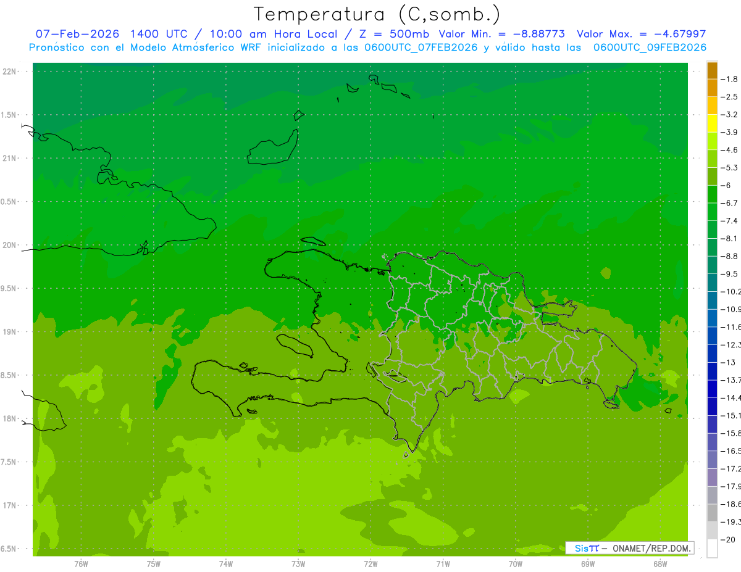Click the '69W' longitude label
Image resolution: width=741 pixels, height=572 pixels.
(587, 564)
